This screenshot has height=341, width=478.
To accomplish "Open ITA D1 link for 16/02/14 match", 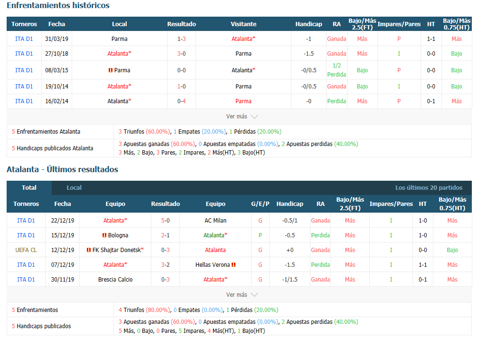I will (x=24, y=101).
